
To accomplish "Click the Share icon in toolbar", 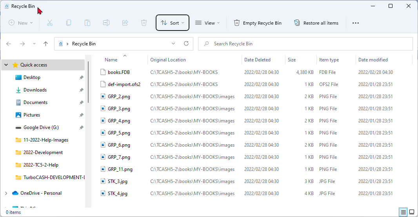I will (x=125, y=23).
